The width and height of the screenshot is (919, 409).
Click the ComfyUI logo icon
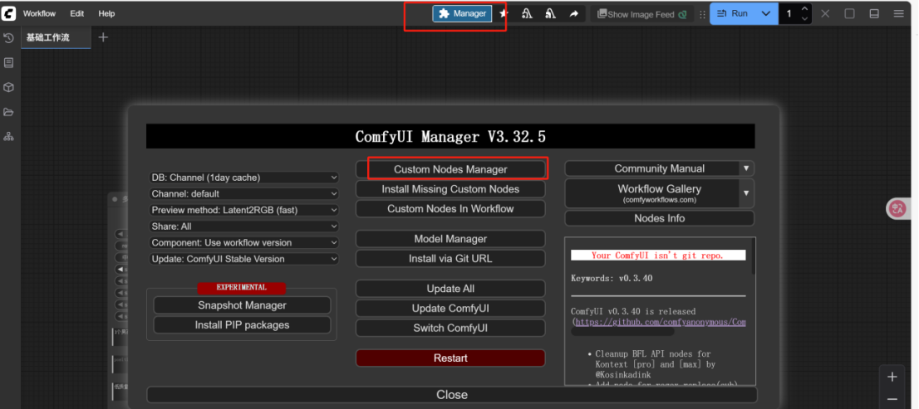coord(9,13)
